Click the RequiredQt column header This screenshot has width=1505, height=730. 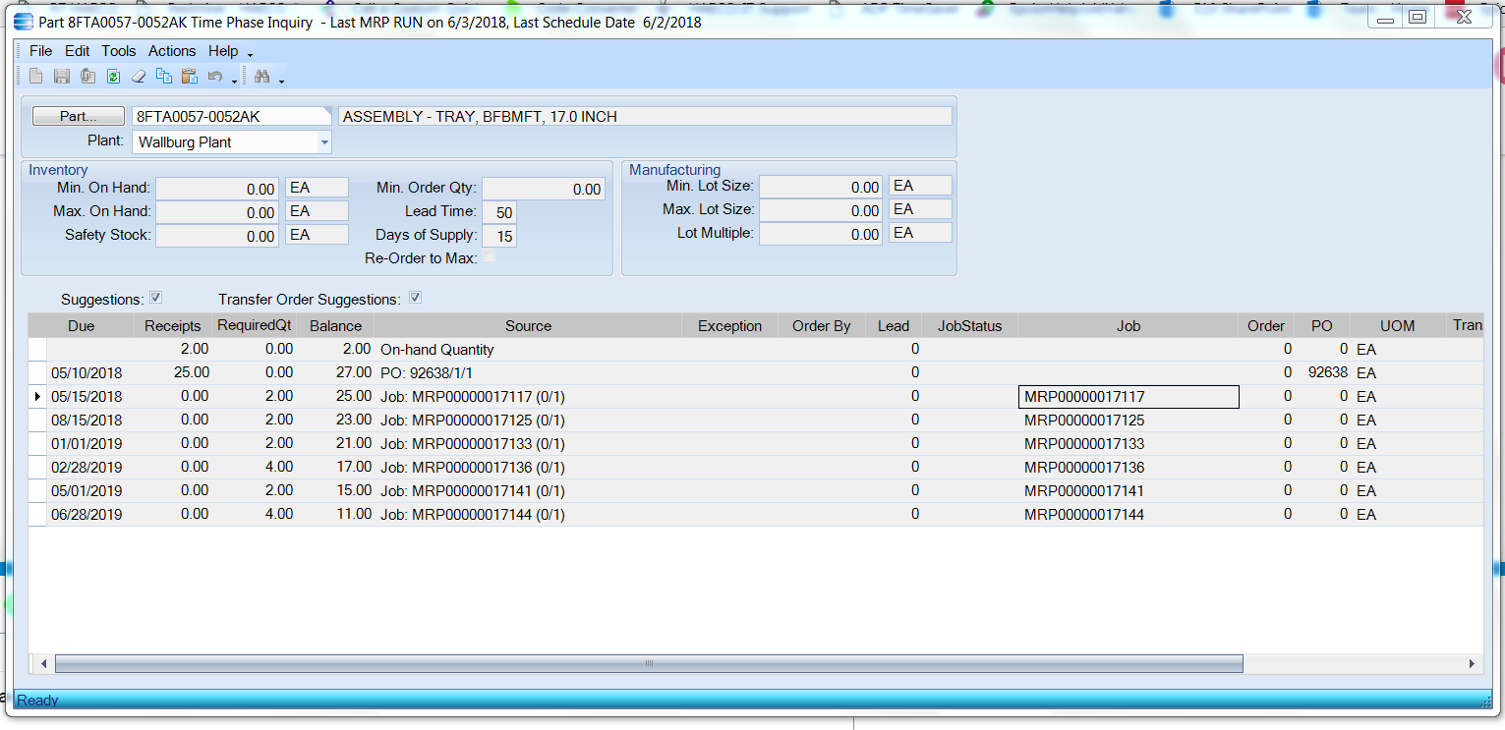(255, 325)
